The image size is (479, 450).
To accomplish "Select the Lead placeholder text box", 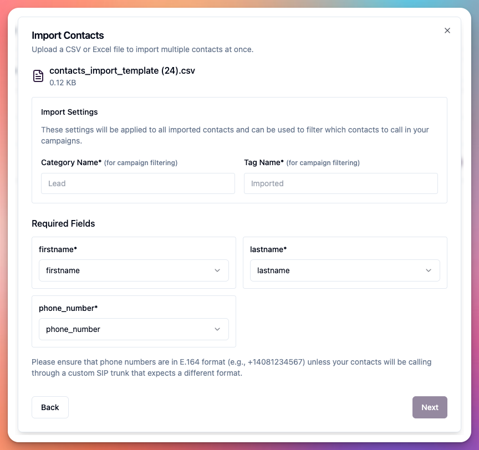I will coord(137,183).
